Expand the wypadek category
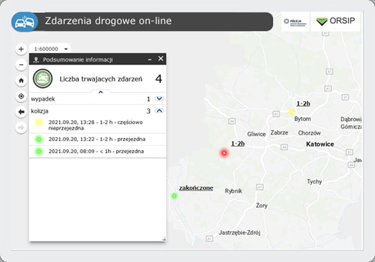This screenshot has height=262, width=375. point(159,99)
